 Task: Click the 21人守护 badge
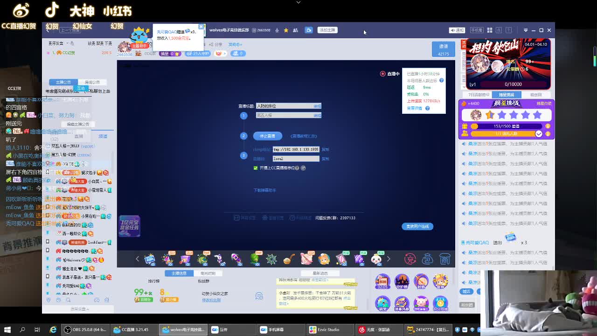(x=198, y=54)
